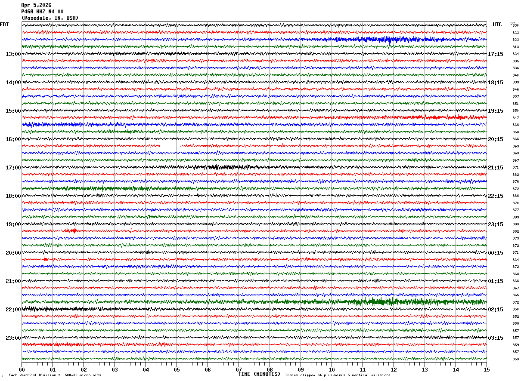Click the UTC timezone header
521x381 pixels.
click(x=497, y=25)
